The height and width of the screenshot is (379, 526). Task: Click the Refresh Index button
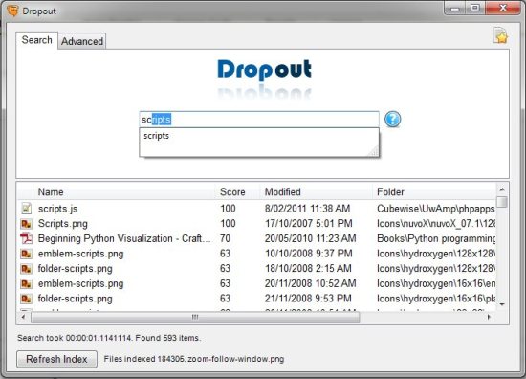point(56,359)
